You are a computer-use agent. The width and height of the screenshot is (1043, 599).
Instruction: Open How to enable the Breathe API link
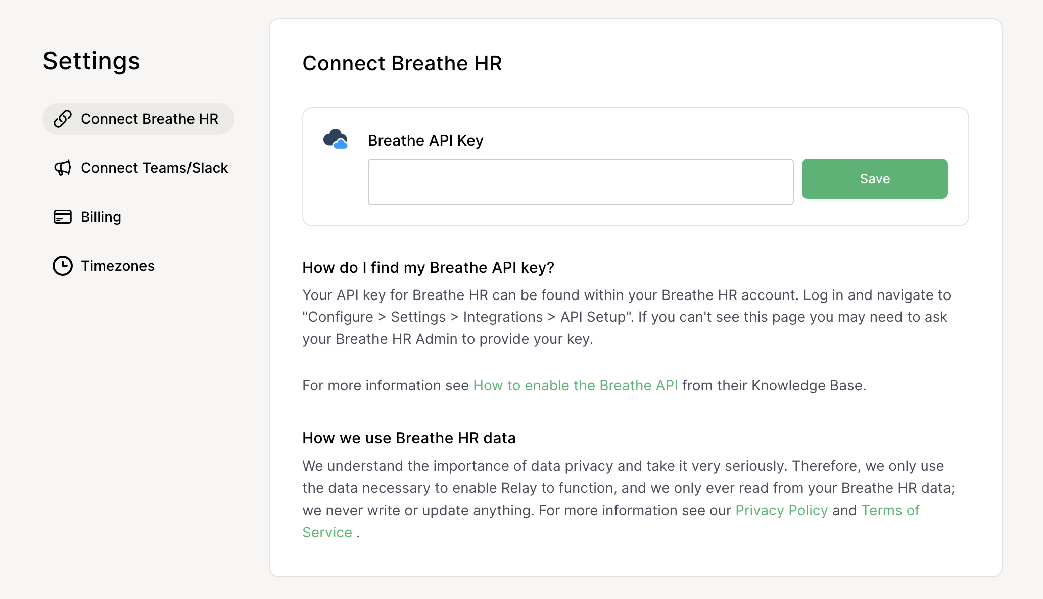(x=575, y=385)
